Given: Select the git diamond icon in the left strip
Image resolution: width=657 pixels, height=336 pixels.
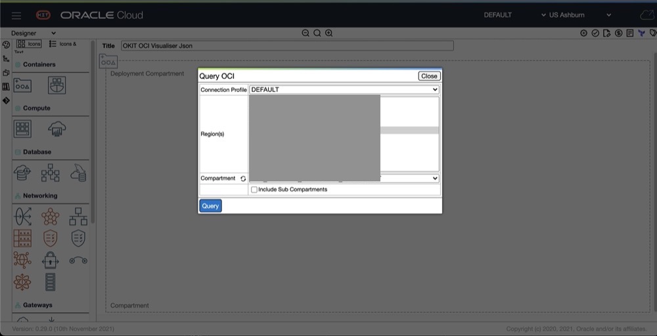Looking at the screenshot, I should tap(6, 101).
